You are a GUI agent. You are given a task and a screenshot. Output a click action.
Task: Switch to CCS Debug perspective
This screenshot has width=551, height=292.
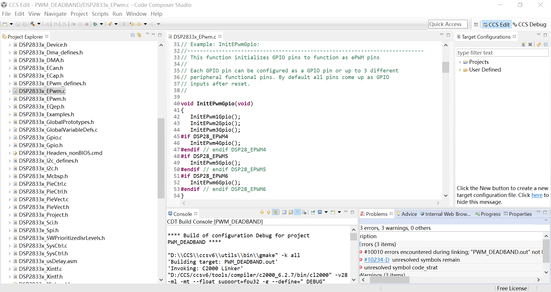click(x=529, y=25)
